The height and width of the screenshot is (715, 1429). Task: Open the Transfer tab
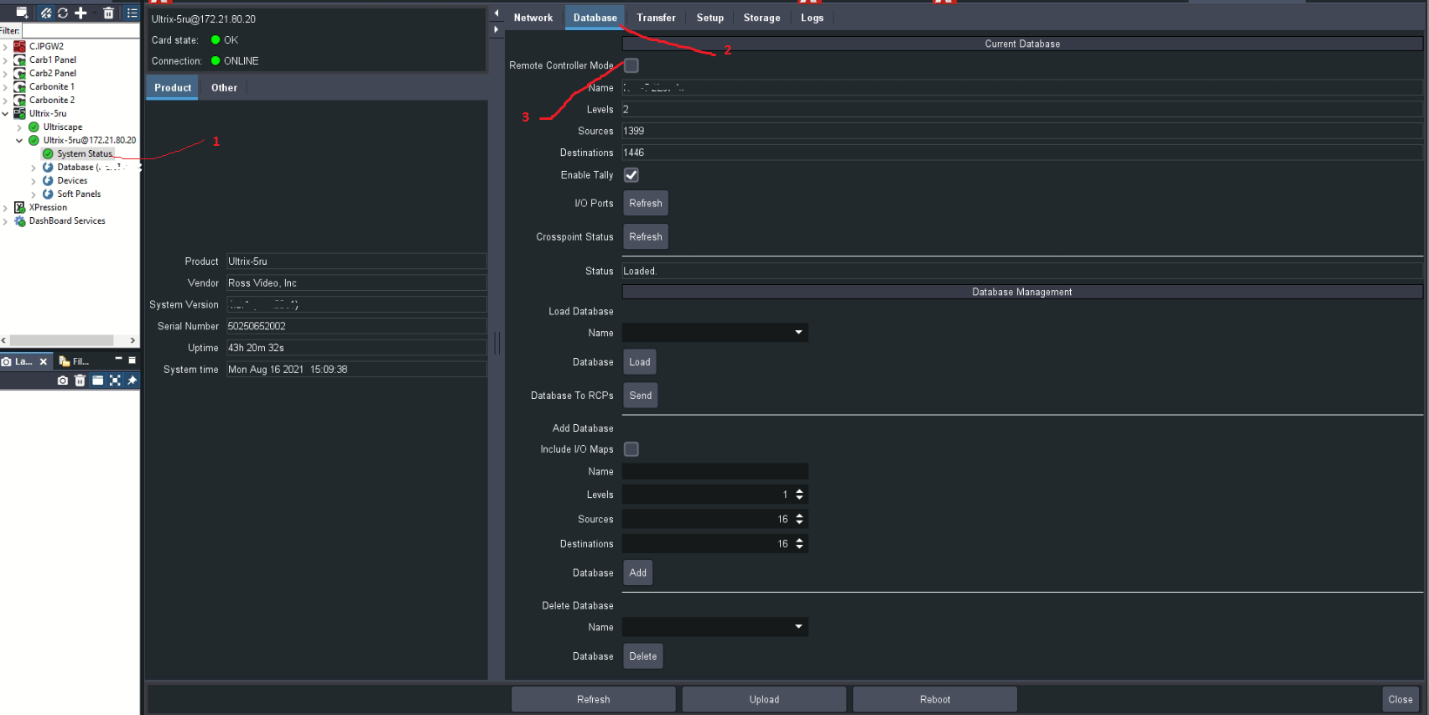(x=656, y=18)
